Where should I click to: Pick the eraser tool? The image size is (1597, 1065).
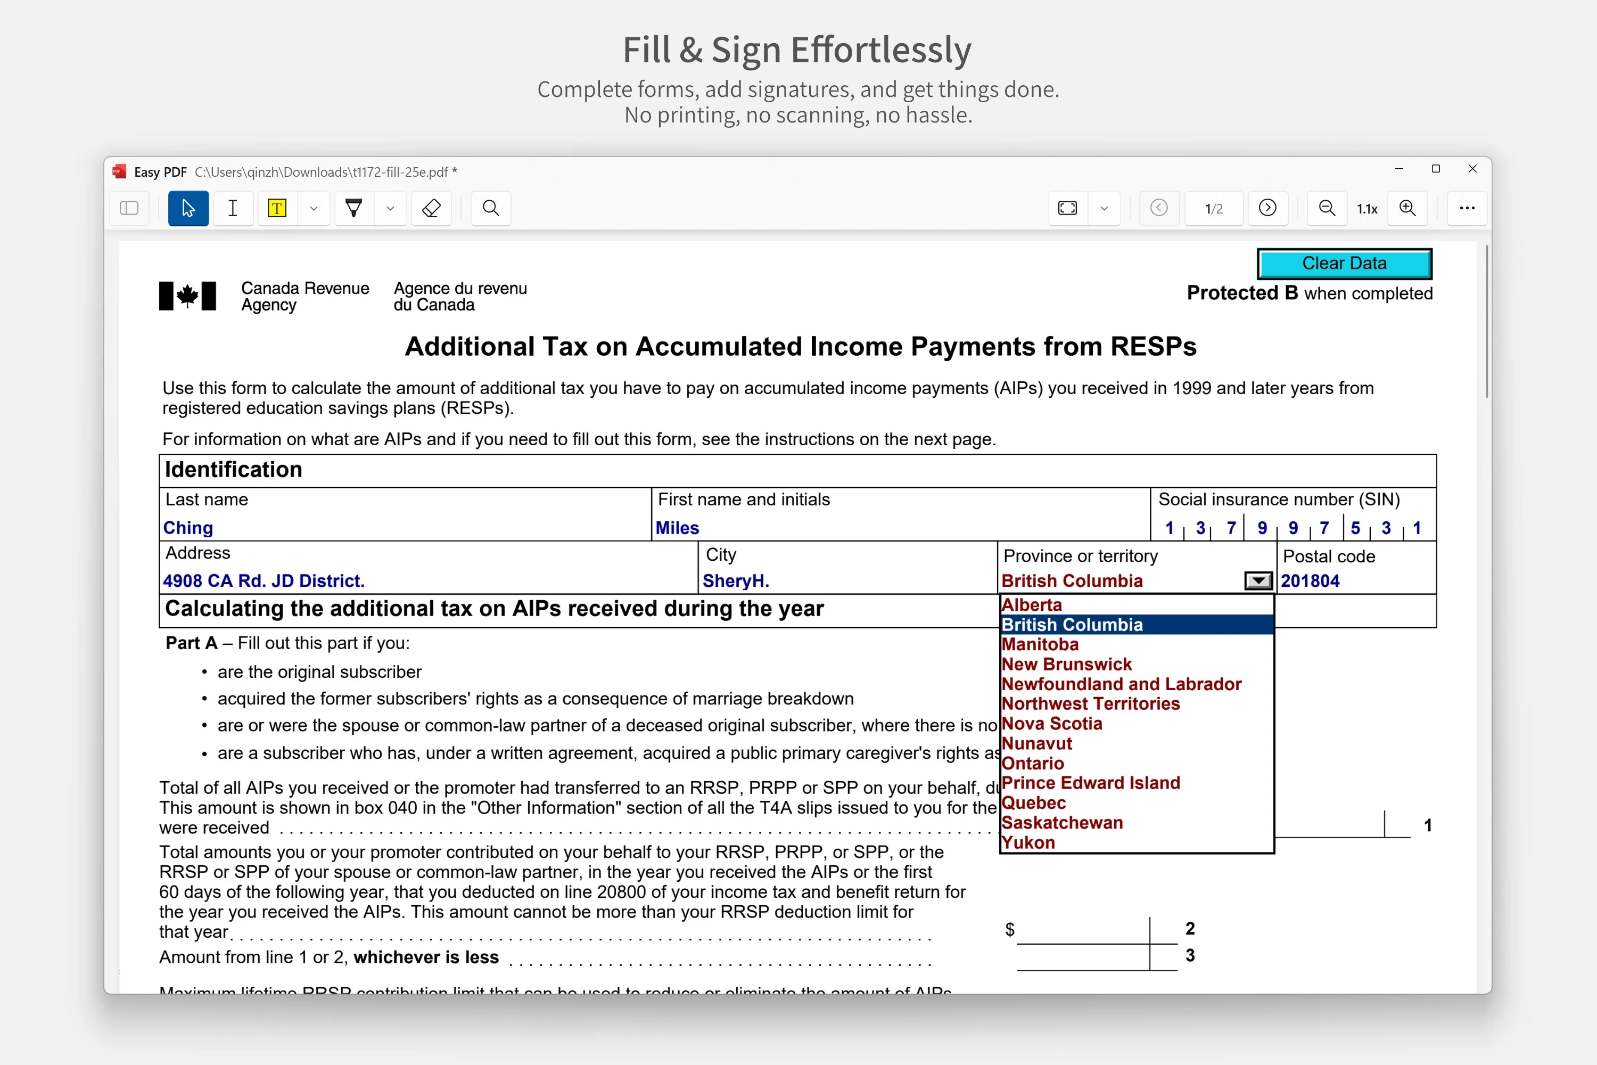point(432,208)
